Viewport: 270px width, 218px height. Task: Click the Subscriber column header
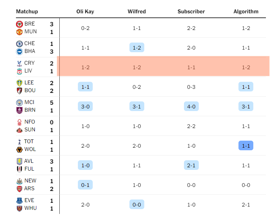tap(191, 11)
